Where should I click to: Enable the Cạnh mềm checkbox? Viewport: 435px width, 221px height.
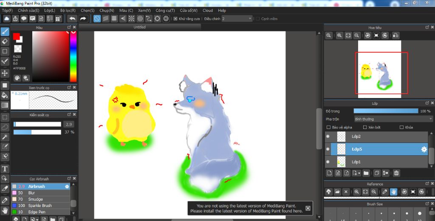258,19
